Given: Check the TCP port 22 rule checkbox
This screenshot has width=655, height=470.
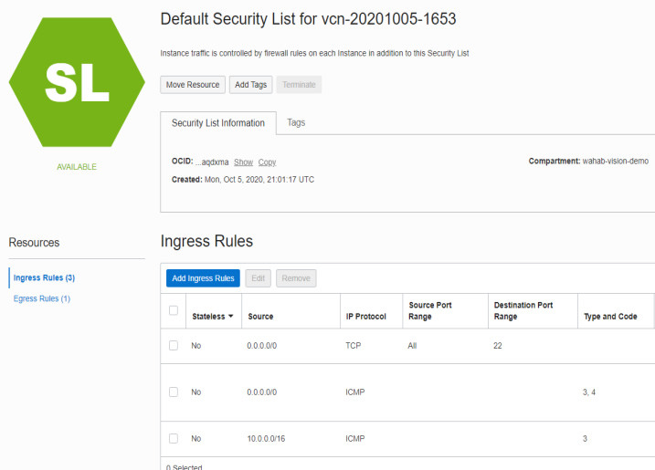Looking at the screenshot, I should click(174, 346).
